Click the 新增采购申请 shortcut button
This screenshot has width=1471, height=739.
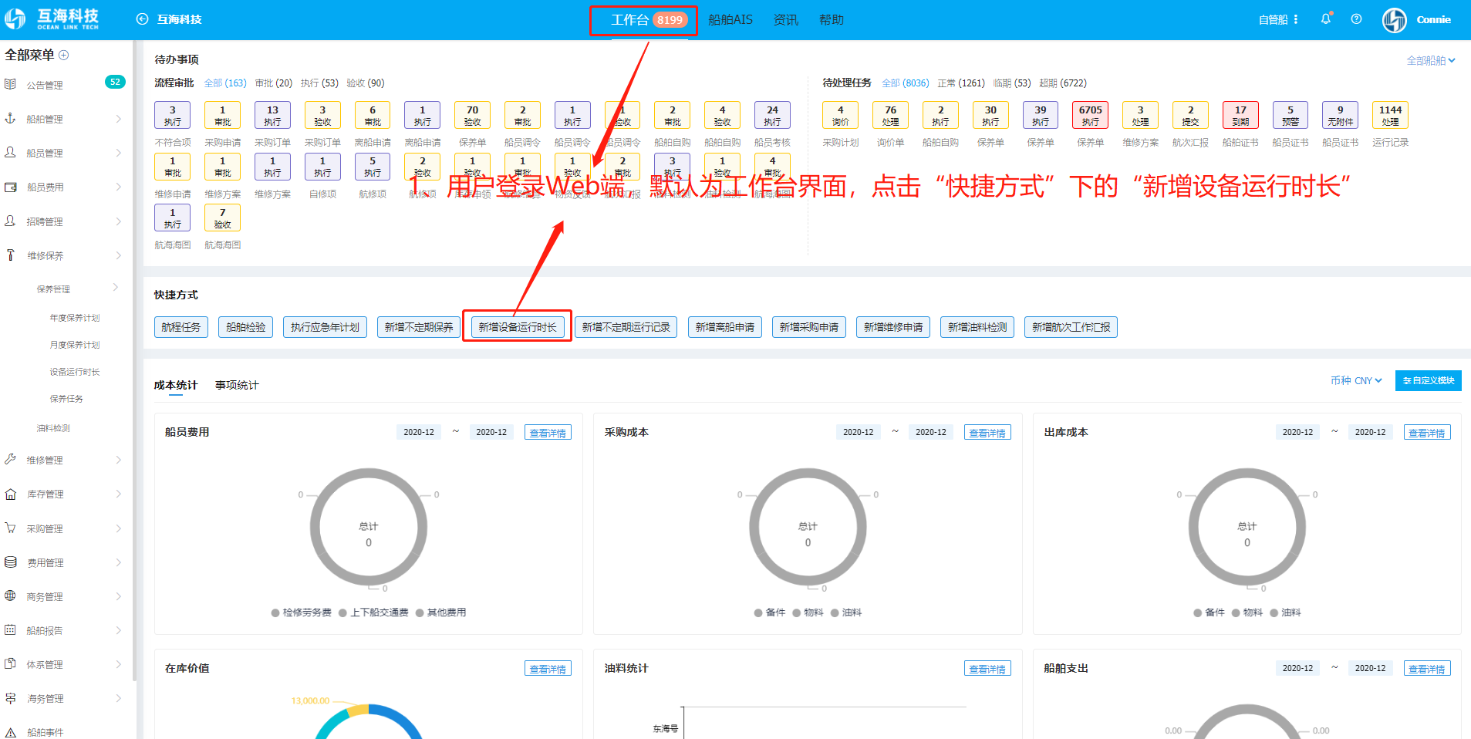(808, 327)
